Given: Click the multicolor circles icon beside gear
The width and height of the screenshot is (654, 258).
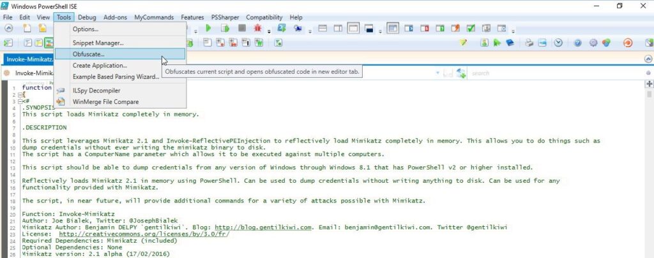Looking at the screenshot, I should pyautogui.click(x=607, y=43).
